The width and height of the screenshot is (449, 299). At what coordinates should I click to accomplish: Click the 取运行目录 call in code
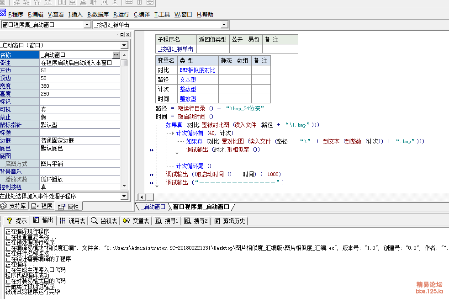[192, 108]
